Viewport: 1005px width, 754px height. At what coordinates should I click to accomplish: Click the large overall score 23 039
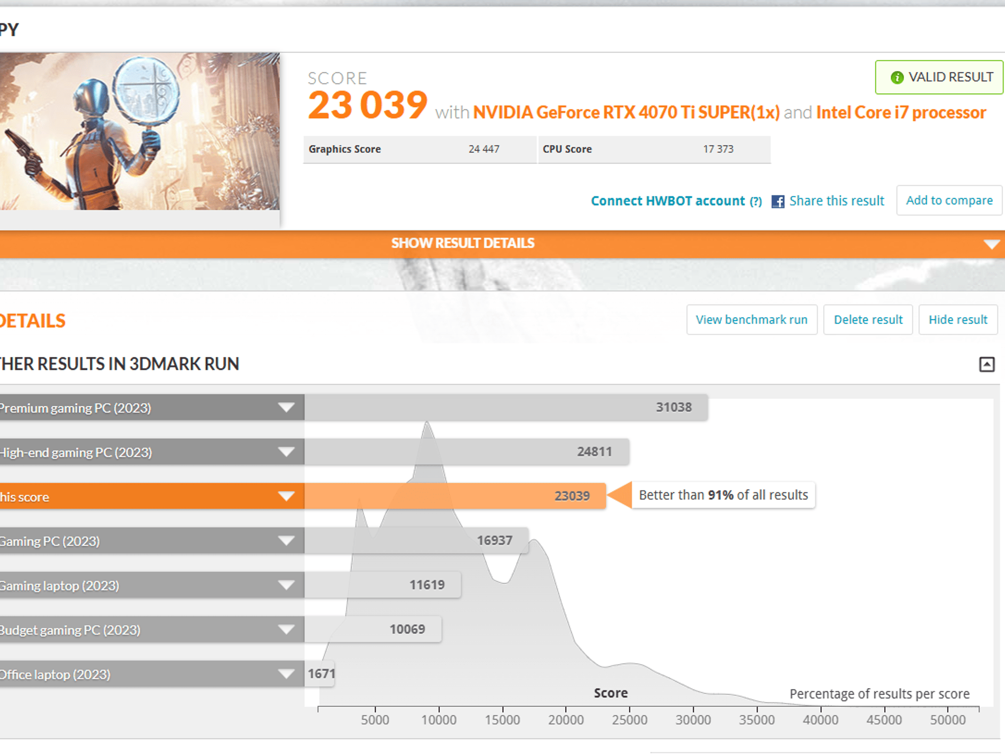(368, 105)
